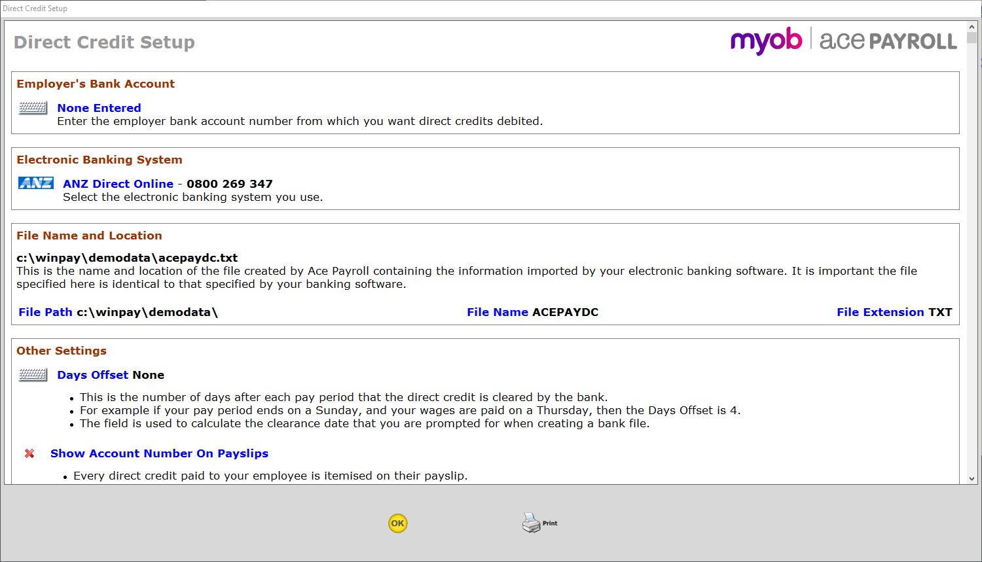Edit the File Path link
This screenshot has height=562, width=982.
(45, 312)
